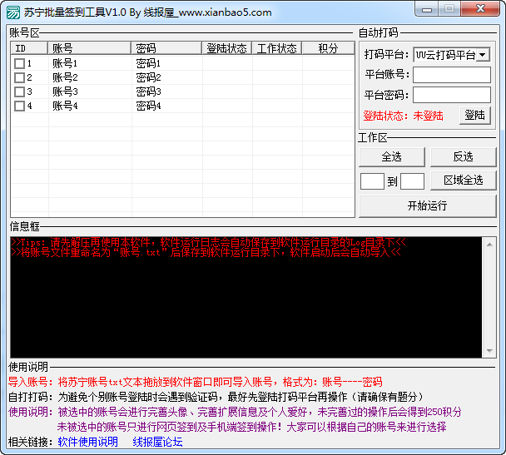Select the 账号4 cell
The image size is (506, 455).
65,106
